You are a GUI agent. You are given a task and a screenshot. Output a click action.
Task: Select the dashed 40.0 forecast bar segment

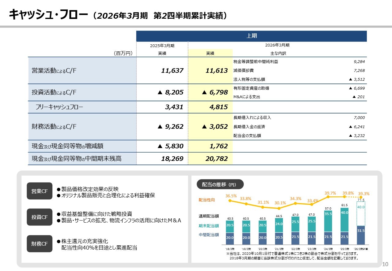[x=361, y=209]
